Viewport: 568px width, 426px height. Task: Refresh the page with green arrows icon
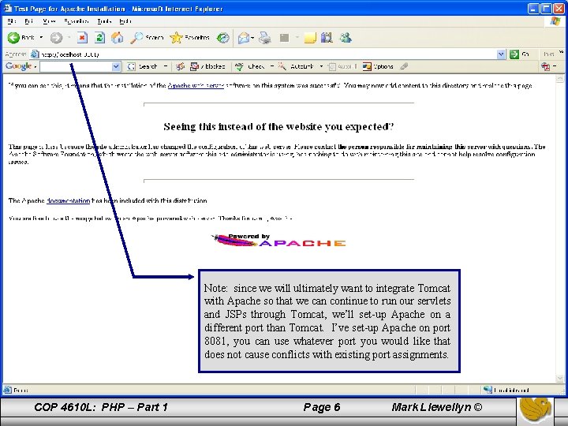coord(99,37)
